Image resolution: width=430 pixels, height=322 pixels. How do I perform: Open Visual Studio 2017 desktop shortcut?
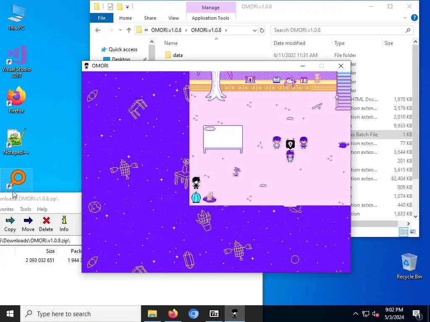pos(16,62)
